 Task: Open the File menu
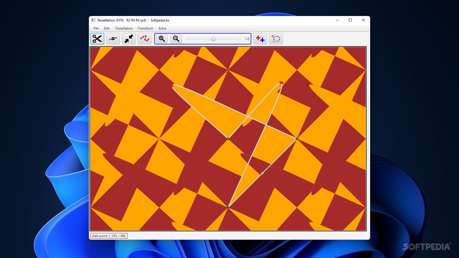[96, 28]
